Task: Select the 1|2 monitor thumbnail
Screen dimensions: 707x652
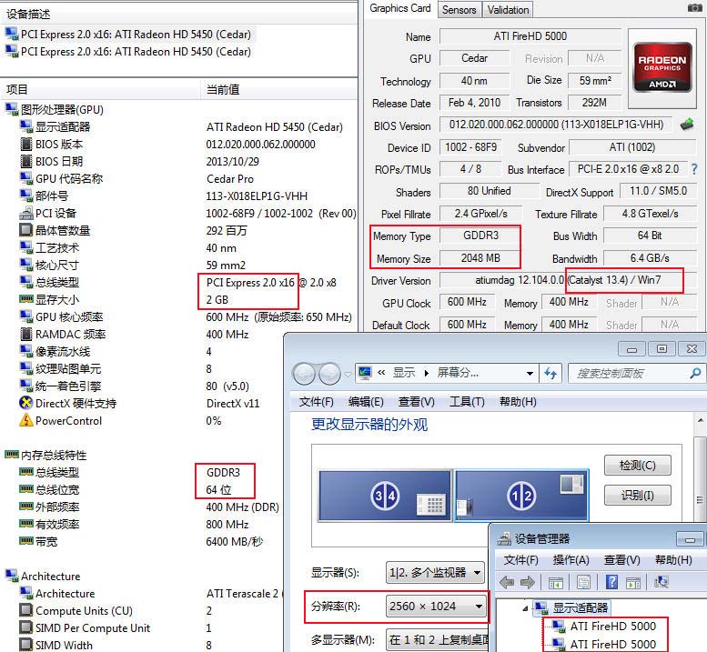Action: (x=521, y=496)
